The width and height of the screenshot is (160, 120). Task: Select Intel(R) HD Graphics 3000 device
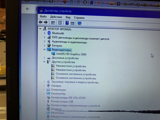[71, 54]
